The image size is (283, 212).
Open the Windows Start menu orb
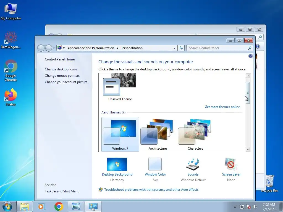pos(7,206)
